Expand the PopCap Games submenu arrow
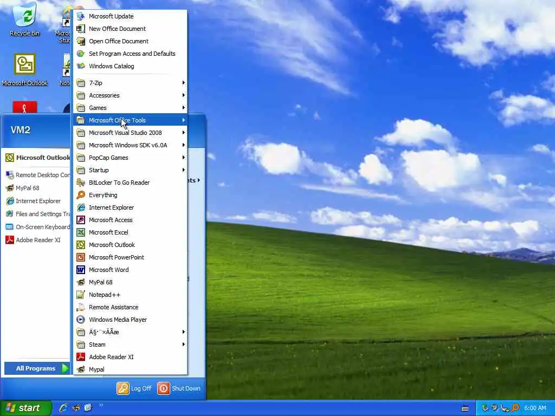This screenshot has width=555, height=416. 183,158
